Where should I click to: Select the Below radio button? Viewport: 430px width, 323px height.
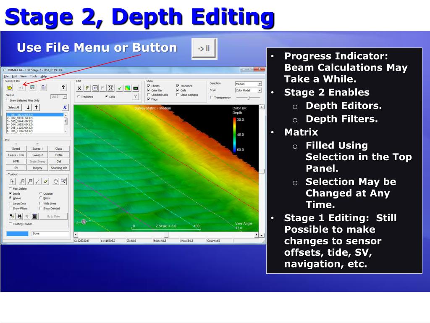tap(41, 198)
